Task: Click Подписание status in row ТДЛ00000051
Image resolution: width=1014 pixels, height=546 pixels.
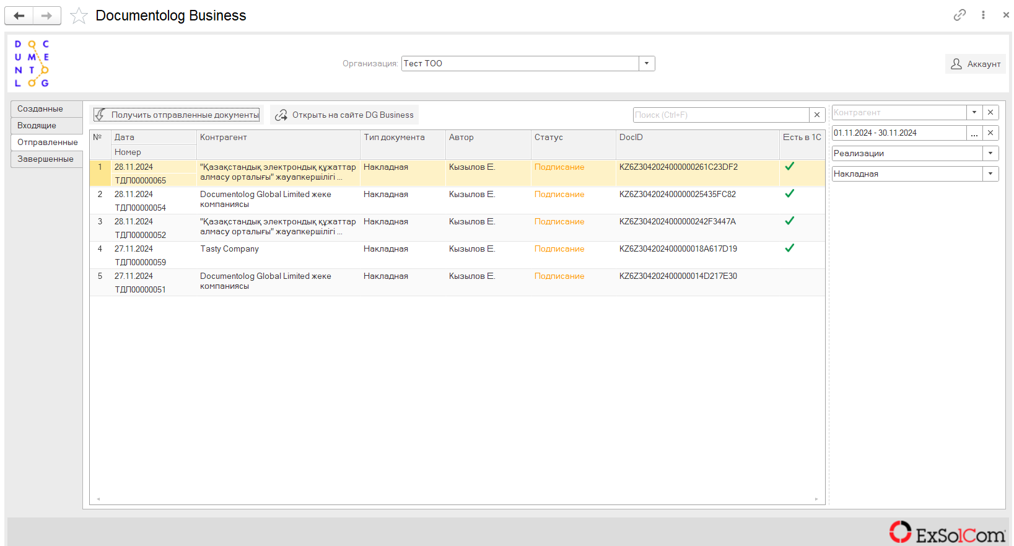Action: 559,276
